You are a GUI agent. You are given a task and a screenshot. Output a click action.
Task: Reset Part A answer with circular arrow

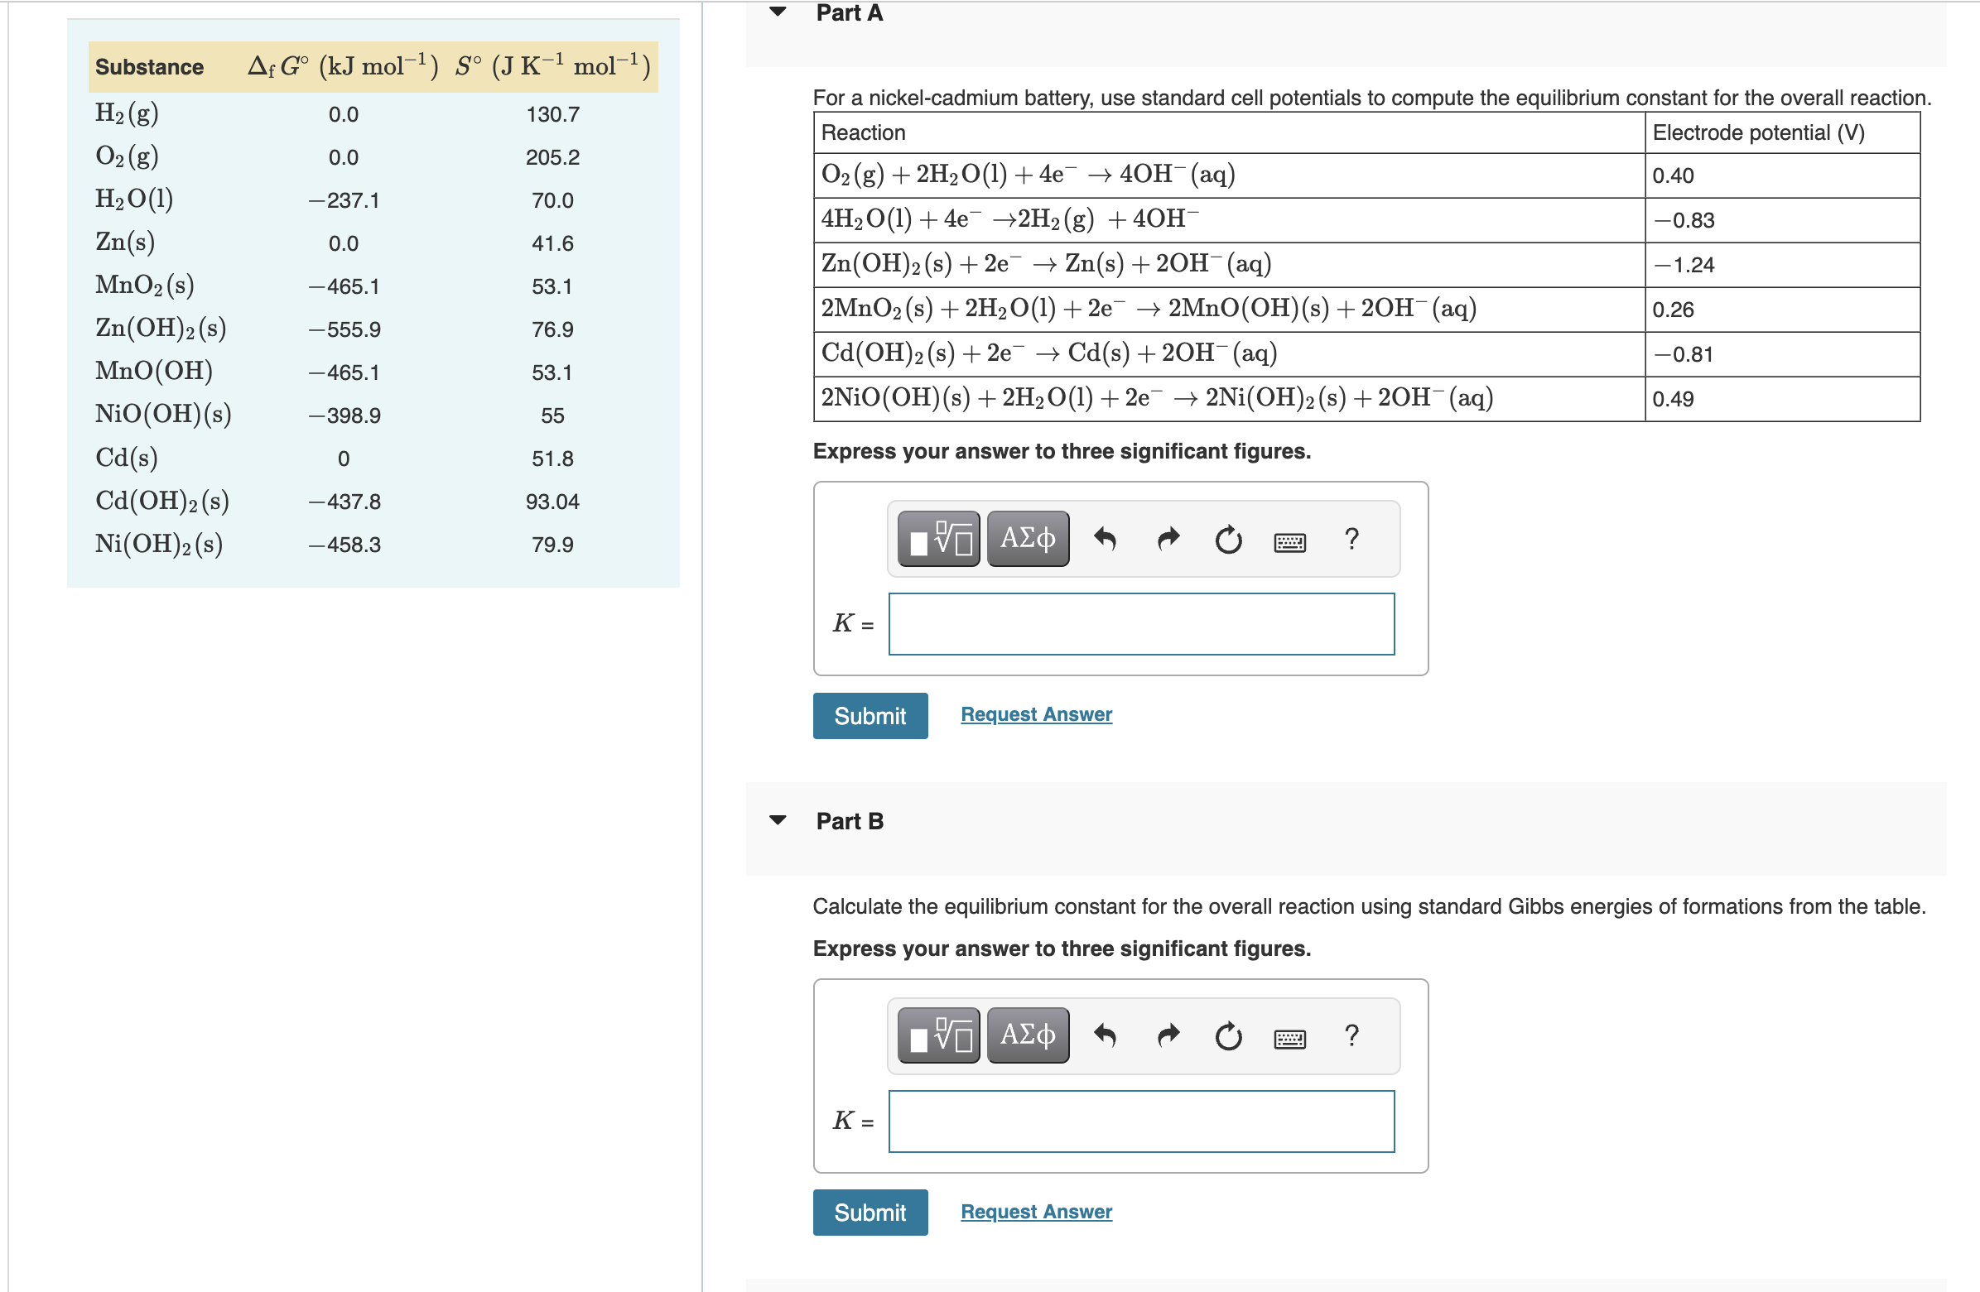[1228, 540]
